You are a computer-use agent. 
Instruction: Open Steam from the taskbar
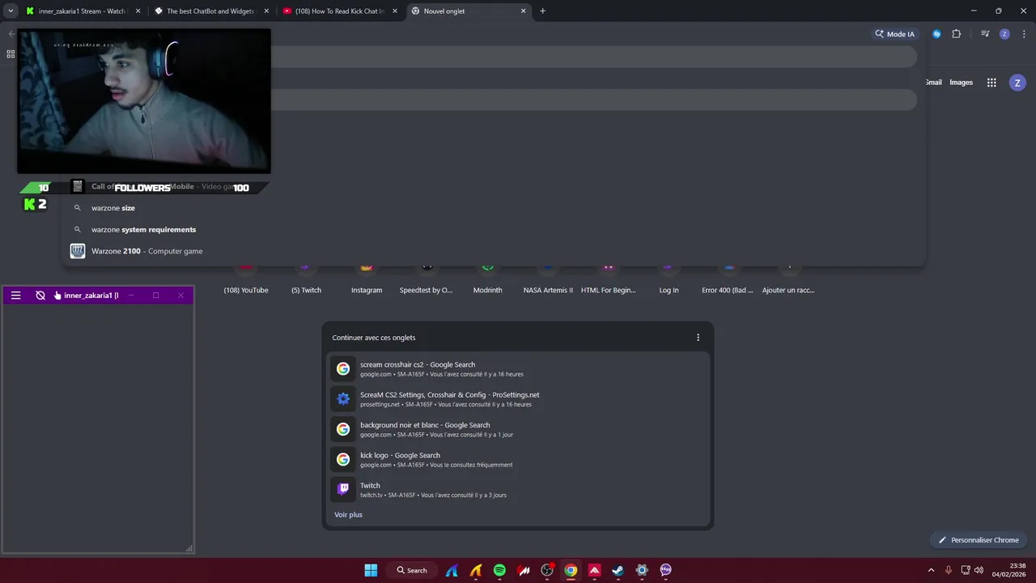(618, 570)
